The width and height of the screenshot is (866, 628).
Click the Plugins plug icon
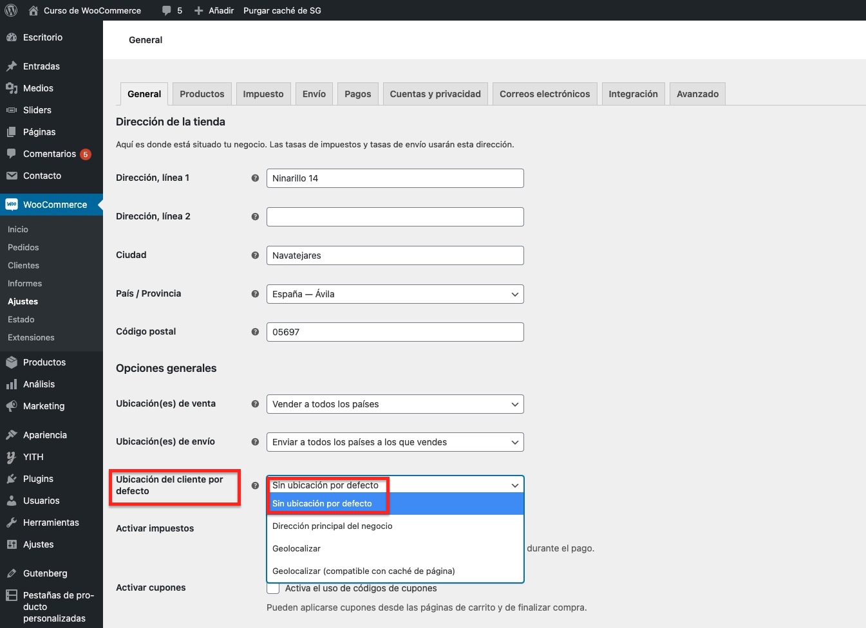pyautogui.click(x=12, y=479)
